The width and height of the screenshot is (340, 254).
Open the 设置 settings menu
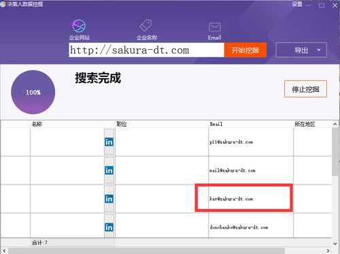[297, 4]
